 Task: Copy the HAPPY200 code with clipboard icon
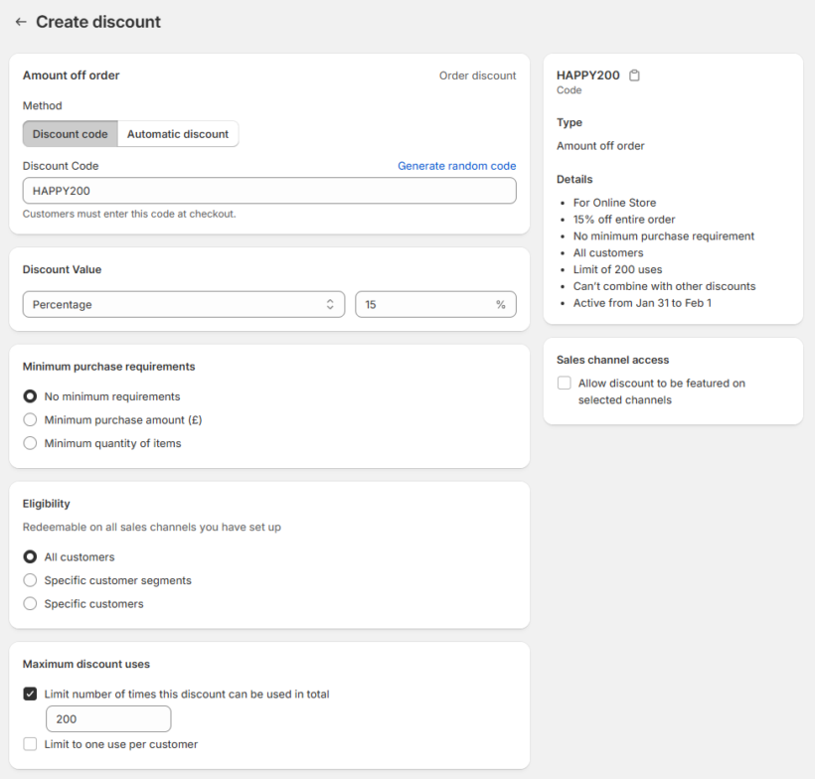(x=635, y=76)
